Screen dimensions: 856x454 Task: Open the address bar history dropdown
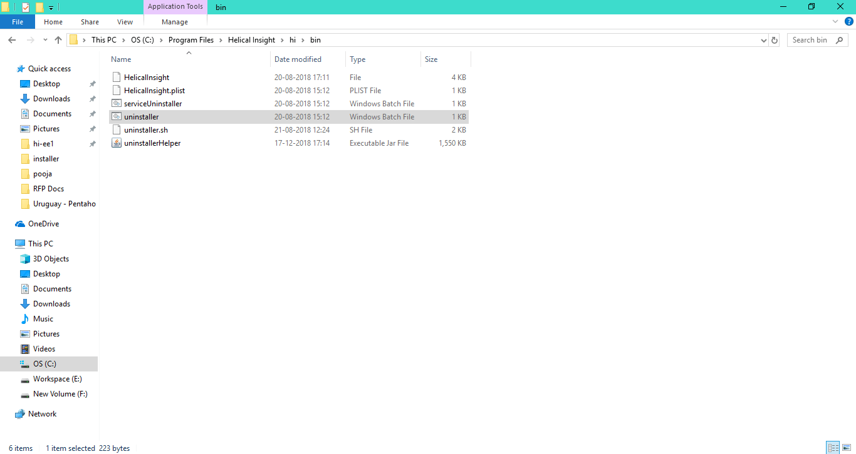pos(763,40)
